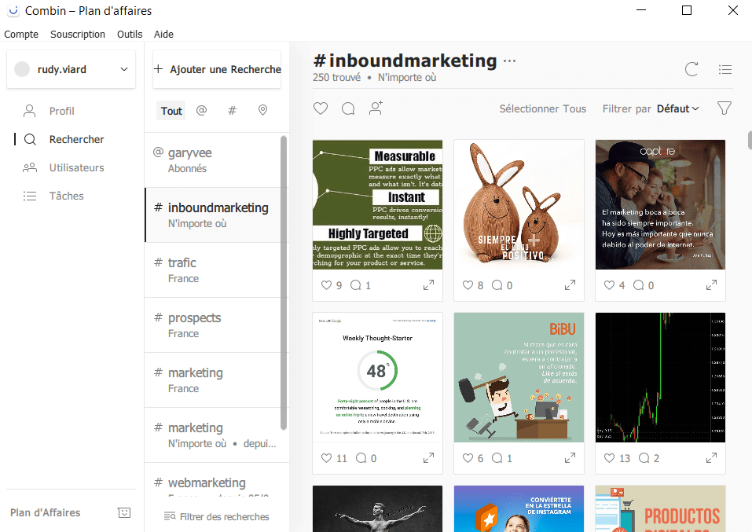Go to Tâches in the sidebar

[x=67, y=196]
